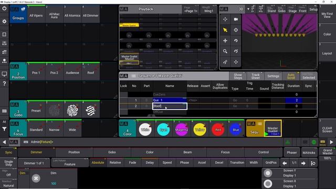Click the encoder link settings icon beside arrows
This screenshot has height=189, width=336.
click(313, 163)
